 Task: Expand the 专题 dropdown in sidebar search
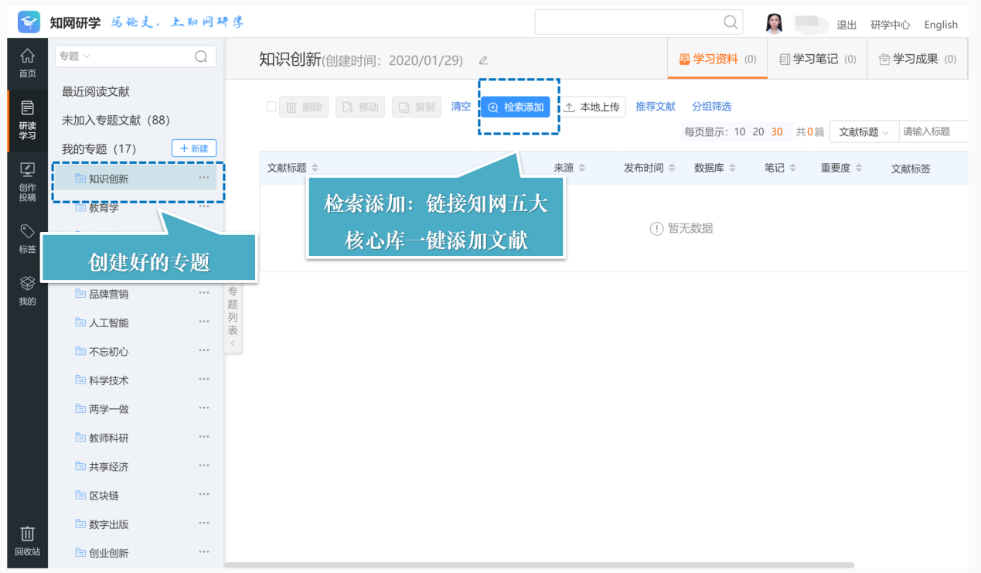75,56
